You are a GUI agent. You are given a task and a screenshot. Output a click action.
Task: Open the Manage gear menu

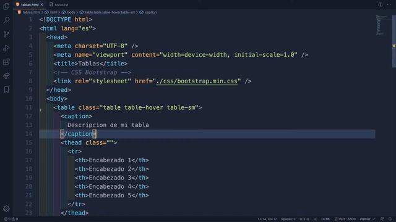coord(6,208)
